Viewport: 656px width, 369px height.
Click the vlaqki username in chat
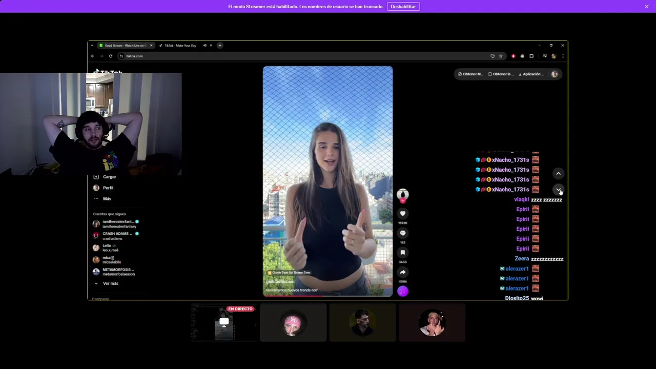pos(521,199)
